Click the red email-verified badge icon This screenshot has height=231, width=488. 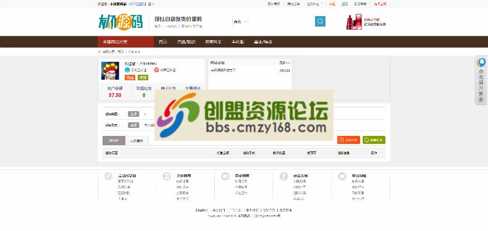[x=156, y=70]
